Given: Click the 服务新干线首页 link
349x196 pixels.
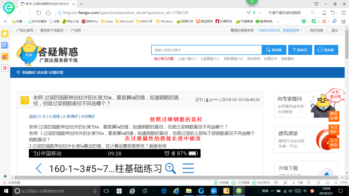Looking at the screenshot, I should [52, 30].
